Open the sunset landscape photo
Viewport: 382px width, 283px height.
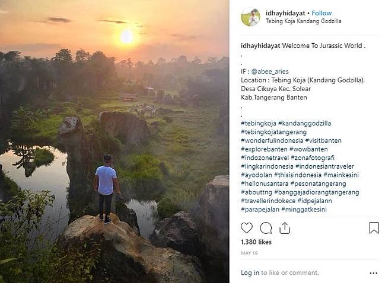coord(114,141)
